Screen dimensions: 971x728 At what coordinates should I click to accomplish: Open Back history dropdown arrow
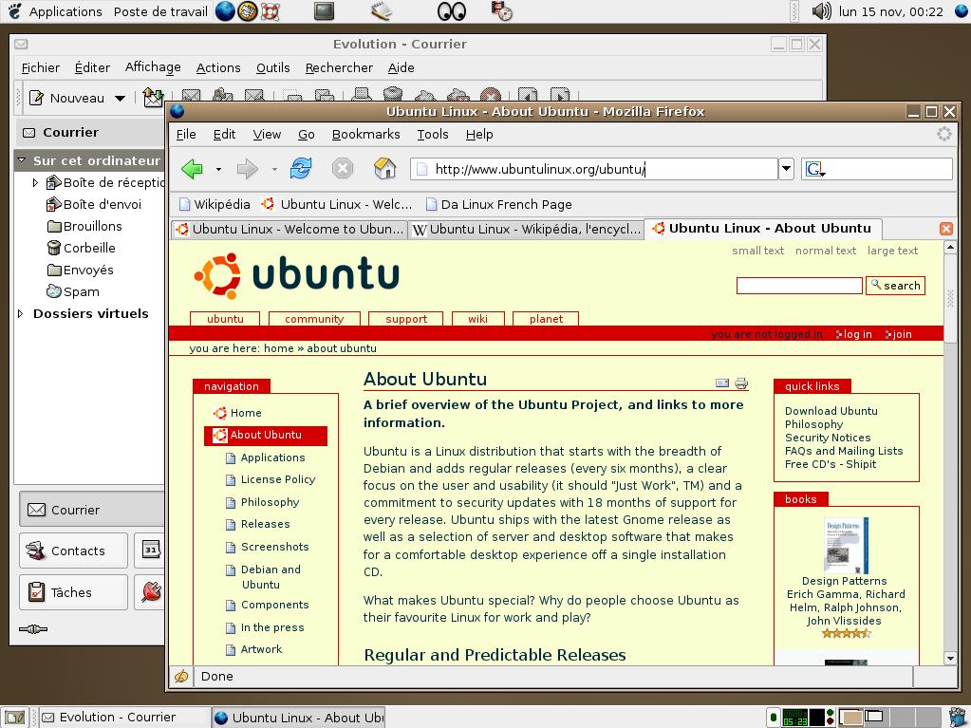pyautogui.click(x=218, y=169)
